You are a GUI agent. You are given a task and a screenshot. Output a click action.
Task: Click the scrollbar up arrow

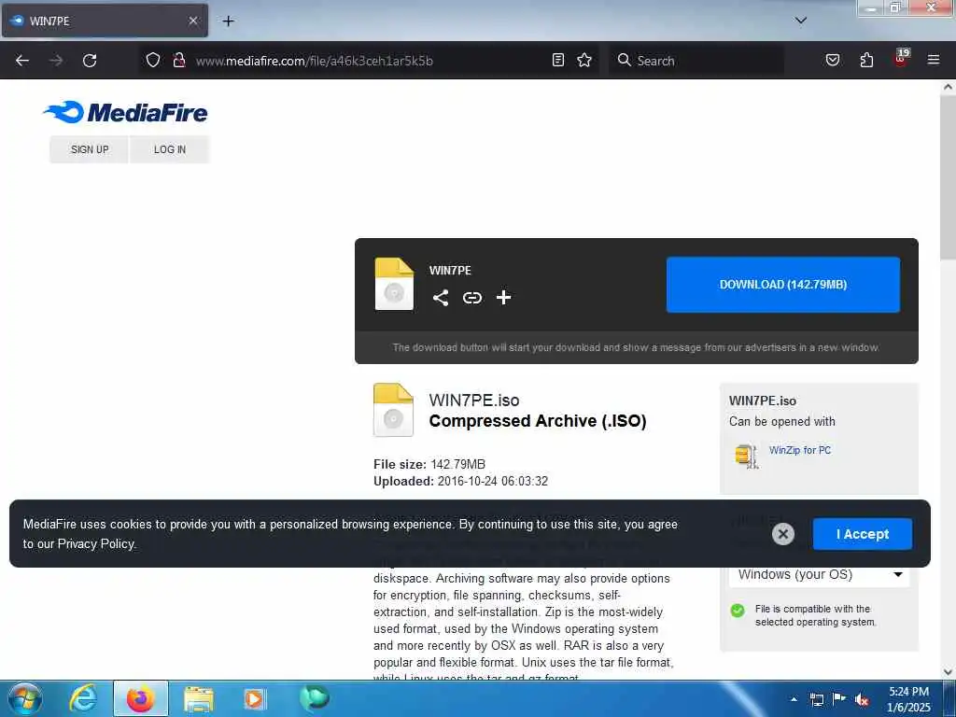tap(949, 87)
